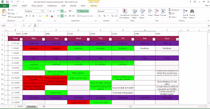Image resolution: width=210 pixels, height=109 pixels.
Task: Click the Copy icon
Action: (9, 13)
